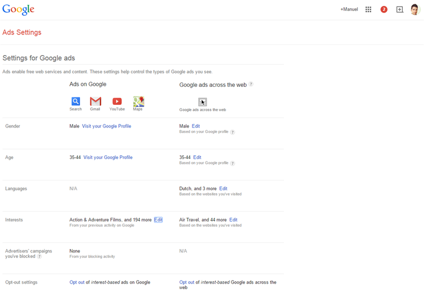
Task: Click 'Settings for Google ads' heading
Action: pyautogui.click(x=39, y=58)
